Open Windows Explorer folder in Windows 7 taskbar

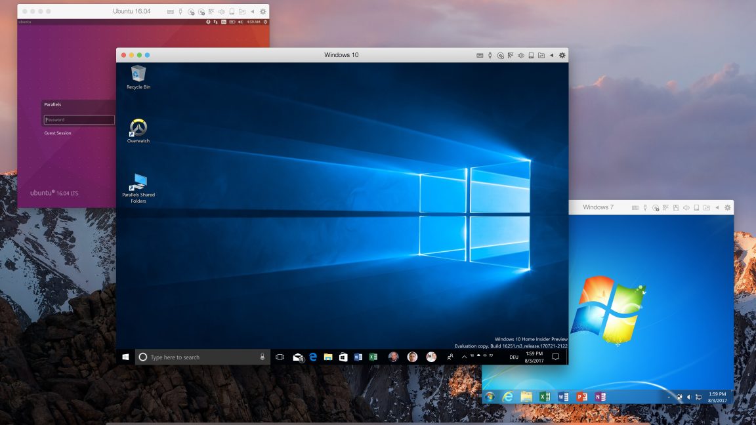coord(526,397)
